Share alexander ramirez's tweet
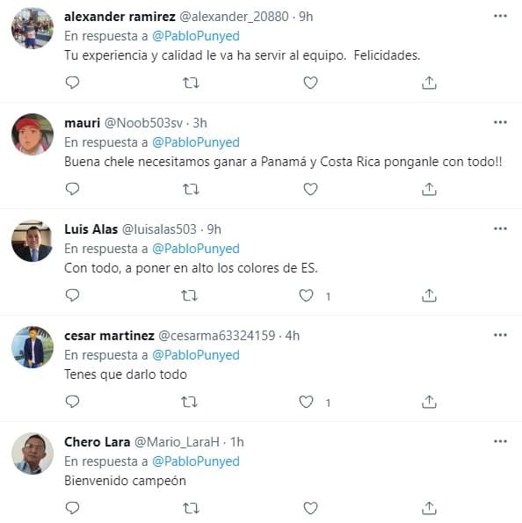Viewport: 522px width, 523px height. (x=429, y=83)
